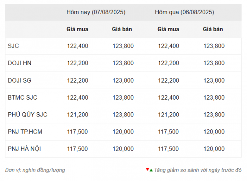Click the red down triangle legend icon
This screenshot has height=181, width=247.
[x=147, y=169]
